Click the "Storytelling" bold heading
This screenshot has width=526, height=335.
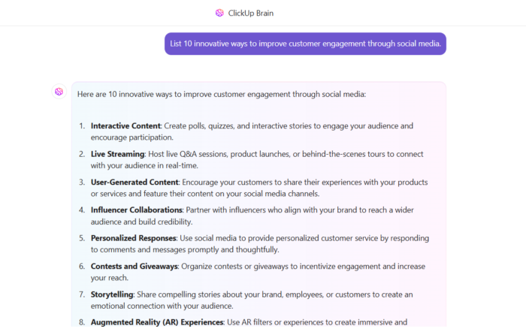[112, 294]
